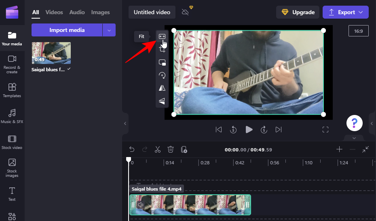
Task: Open the Stock images library
Action: point(12,168)
